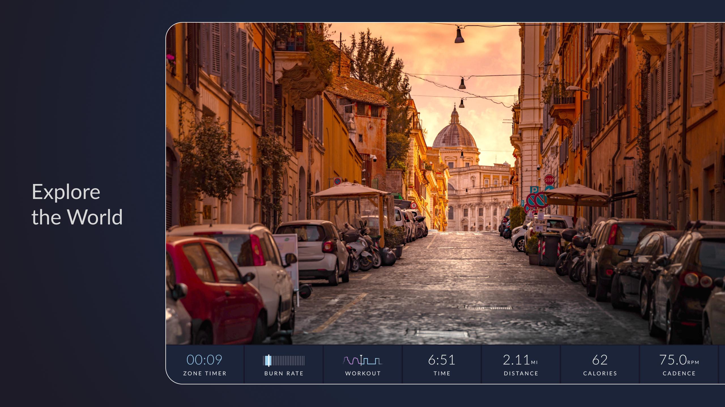Click the TIME label text
The height and width of the screenshot is (407, 725).
tap(442, 373)
